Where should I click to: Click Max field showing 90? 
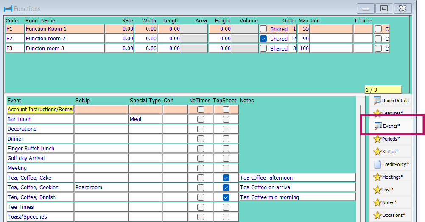[304, 39]
